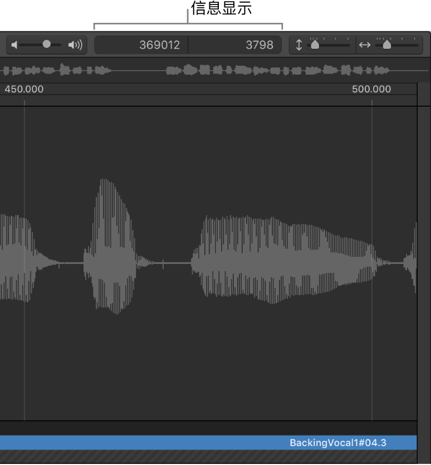Click the waveform overview's right audio section
The width and height of the screenshot is (431, 465).
[x=278, y=71]
